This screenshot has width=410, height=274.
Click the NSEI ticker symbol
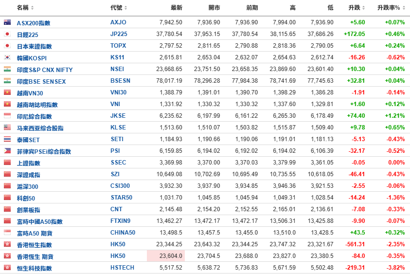tap(117, 69)
